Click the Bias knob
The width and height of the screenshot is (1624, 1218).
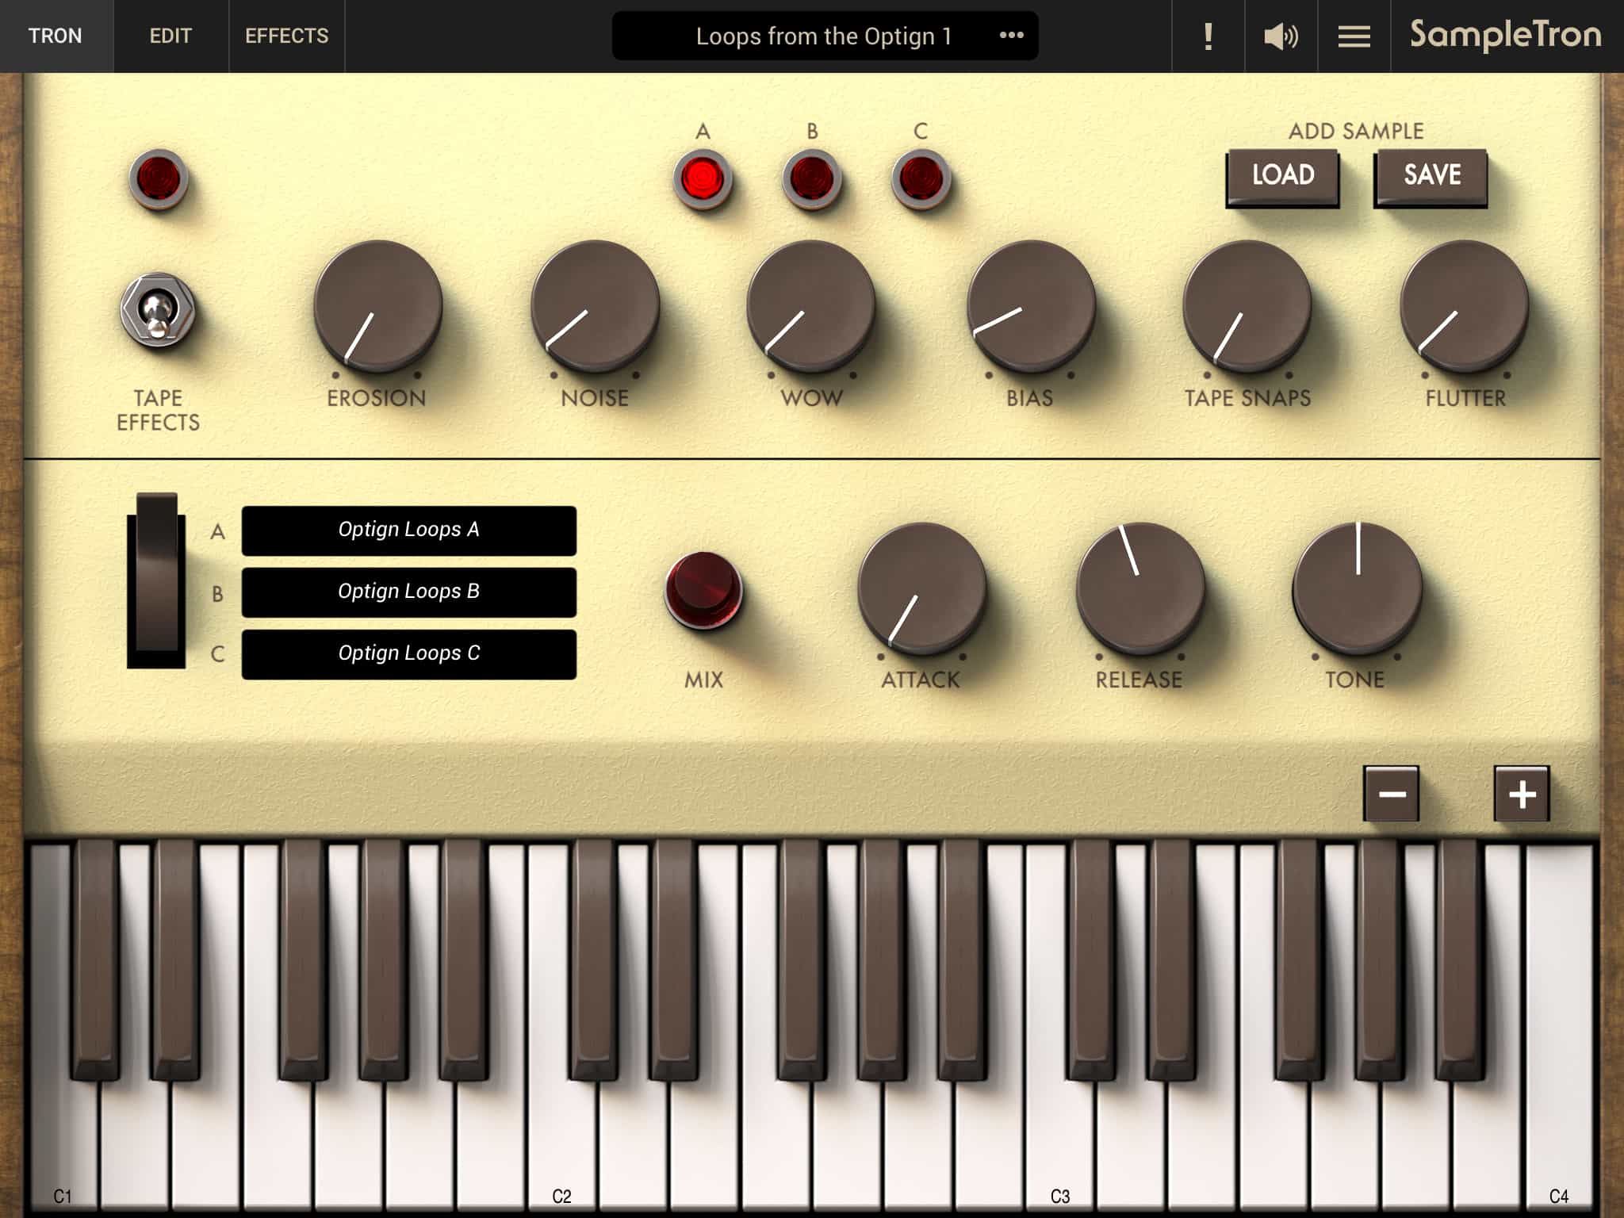(x=1030, y=306)
